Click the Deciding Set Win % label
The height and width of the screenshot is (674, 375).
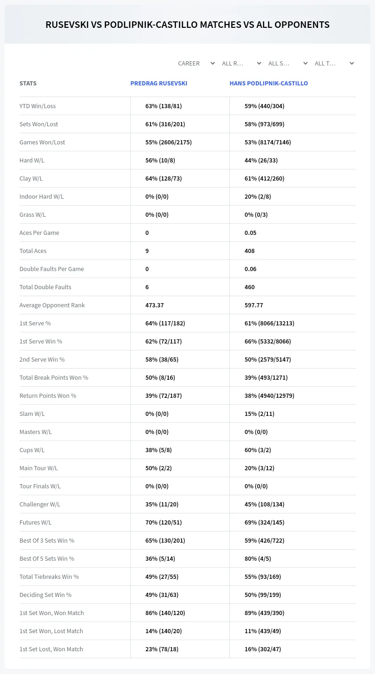click(45, 595)
